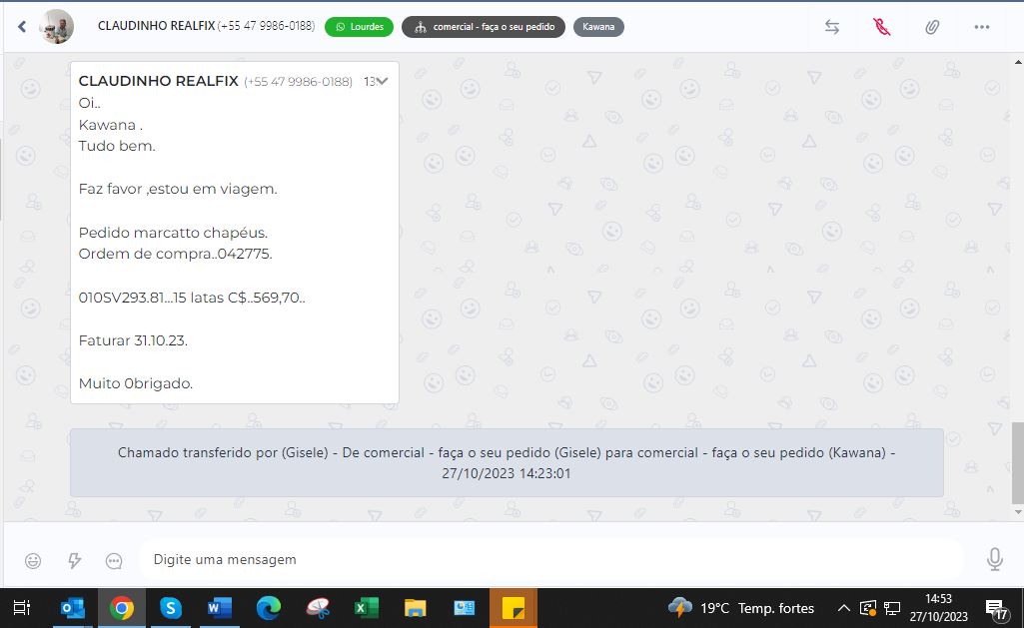Click the speech bubble icon beside message box

(x=114, y=560)
